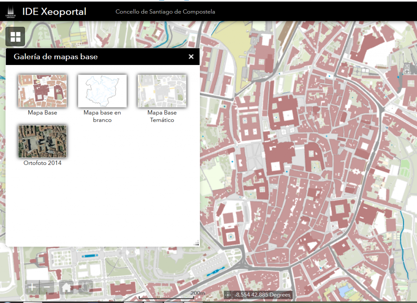The image size is (417, 303).
Task: Select the Mapa Base thumbnail
Action: click(42, 91)
